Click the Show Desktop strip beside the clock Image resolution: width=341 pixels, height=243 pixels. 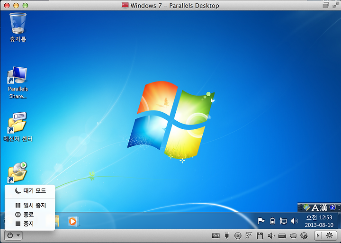click(x=339, y=221)
